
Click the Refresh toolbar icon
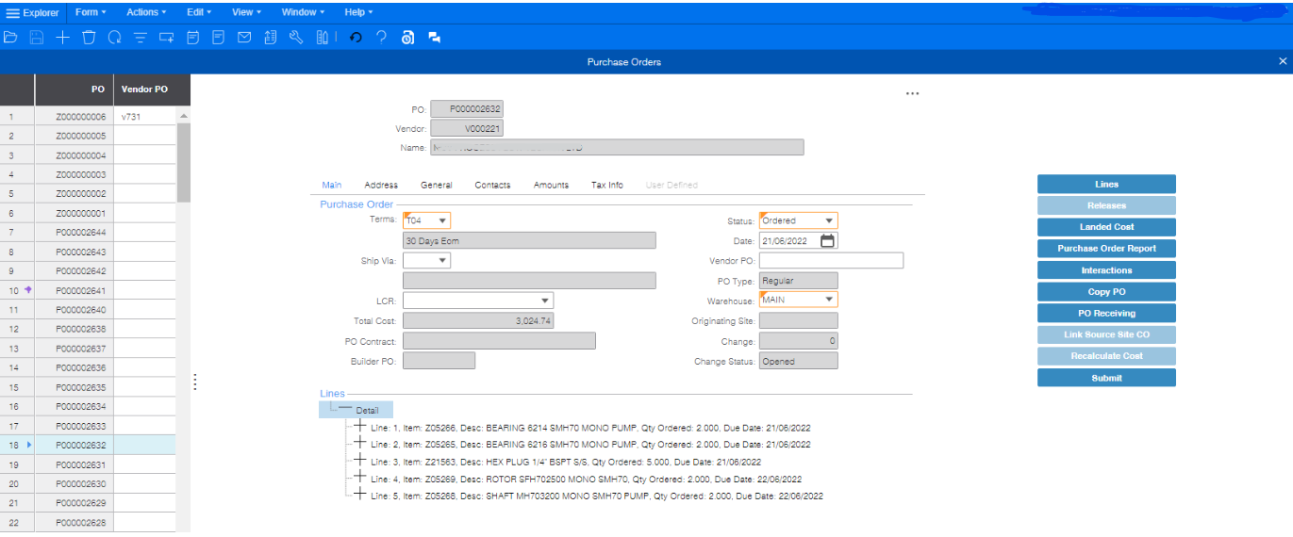click(114, 38)
